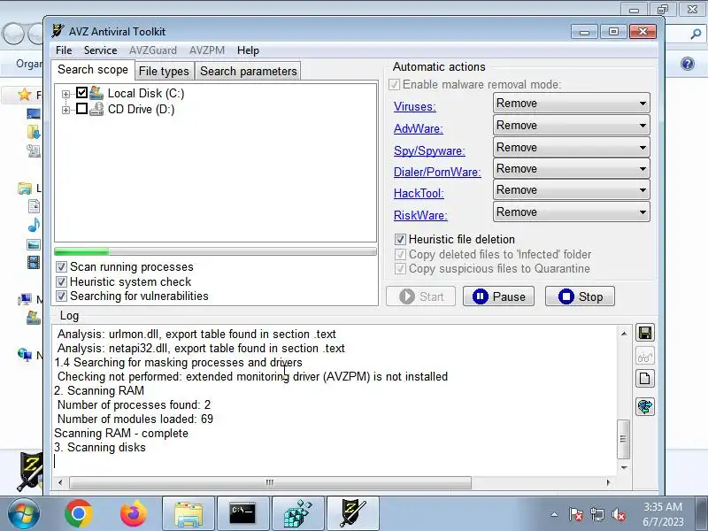Click the Viruses link
Screen dimensions: 708x531
tap(414, 106)
